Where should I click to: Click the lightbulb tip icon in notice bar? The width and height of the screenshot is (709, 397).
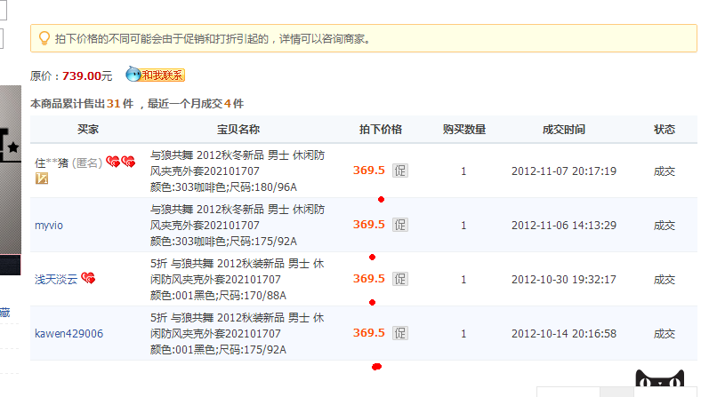(43, 38)
